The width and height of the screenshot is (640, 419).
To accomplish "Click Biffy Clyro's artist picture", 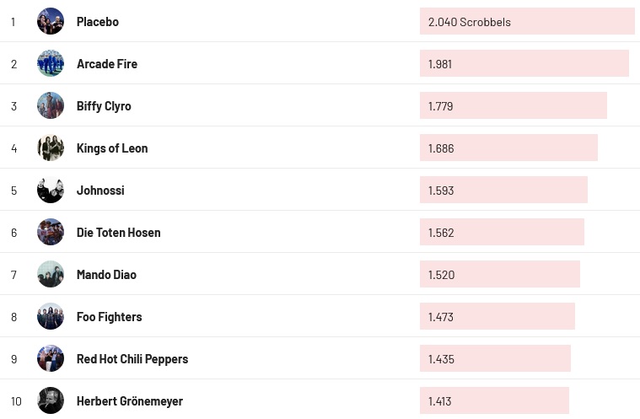I will point(51,105).
